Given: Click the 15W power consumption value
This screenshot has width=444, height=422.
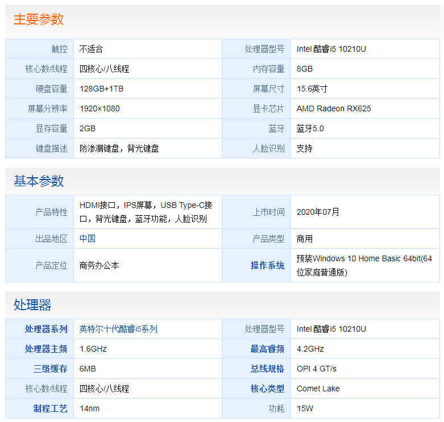Looking at the screenshot, I should (x=305, y=408).
